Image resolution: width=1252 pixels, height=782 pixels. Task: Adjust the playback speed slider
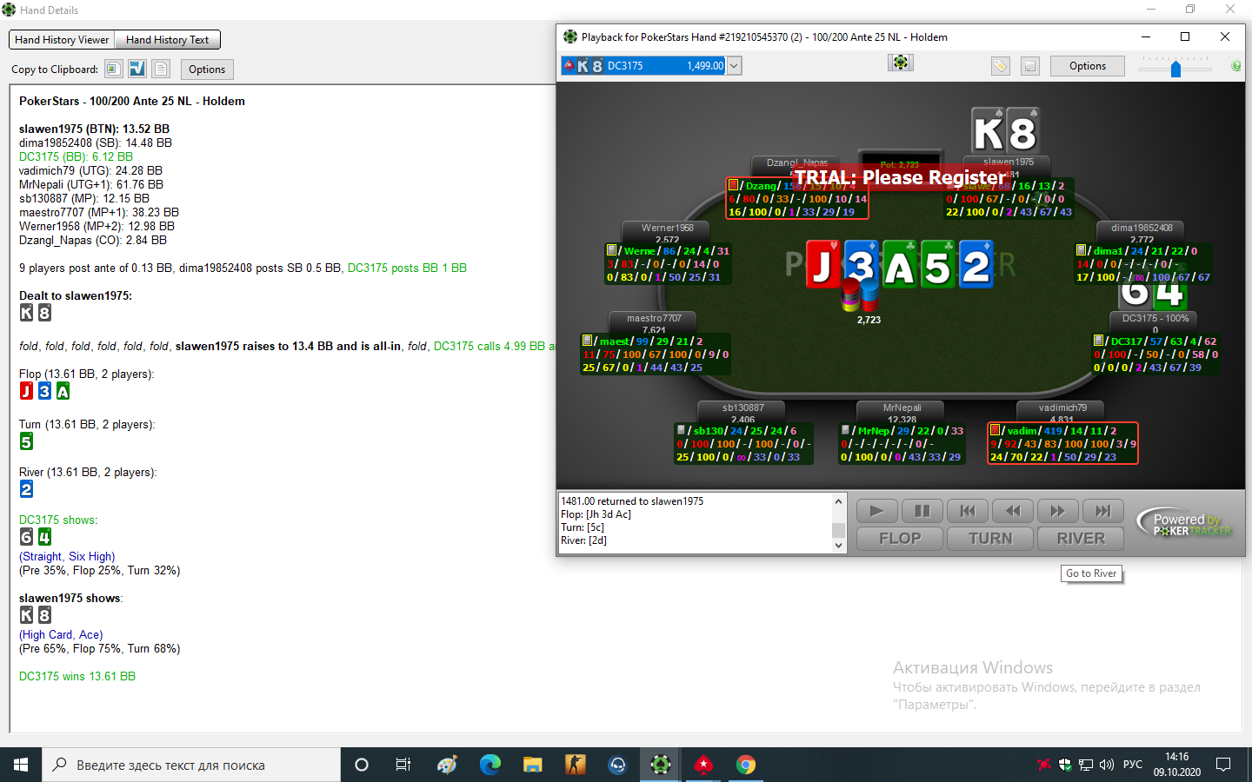point(1175,68)
